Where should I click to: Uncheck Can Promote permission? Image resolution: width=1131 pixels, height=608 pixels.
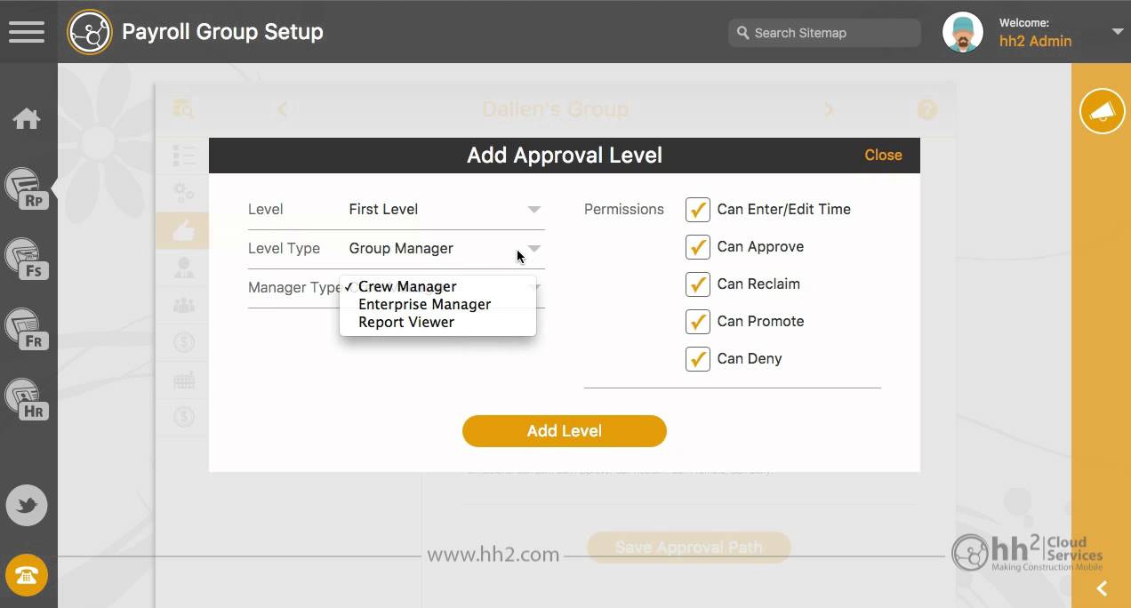(698, 322)
